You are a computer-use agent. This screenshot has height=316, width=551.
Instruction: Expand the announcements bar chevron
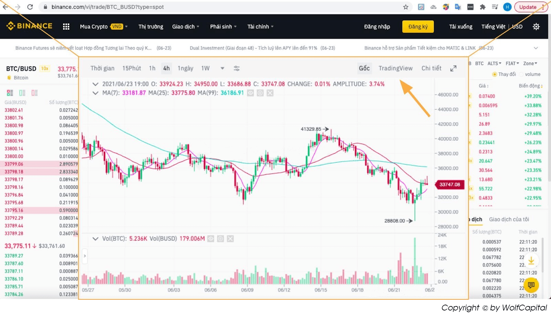tap(536, 48)
